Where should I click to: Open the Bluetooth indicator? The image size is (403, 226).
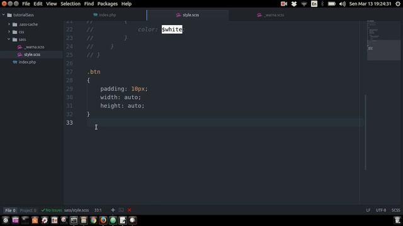coord(322,4)
